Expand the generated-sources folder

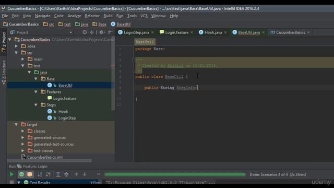coord(23,138)
